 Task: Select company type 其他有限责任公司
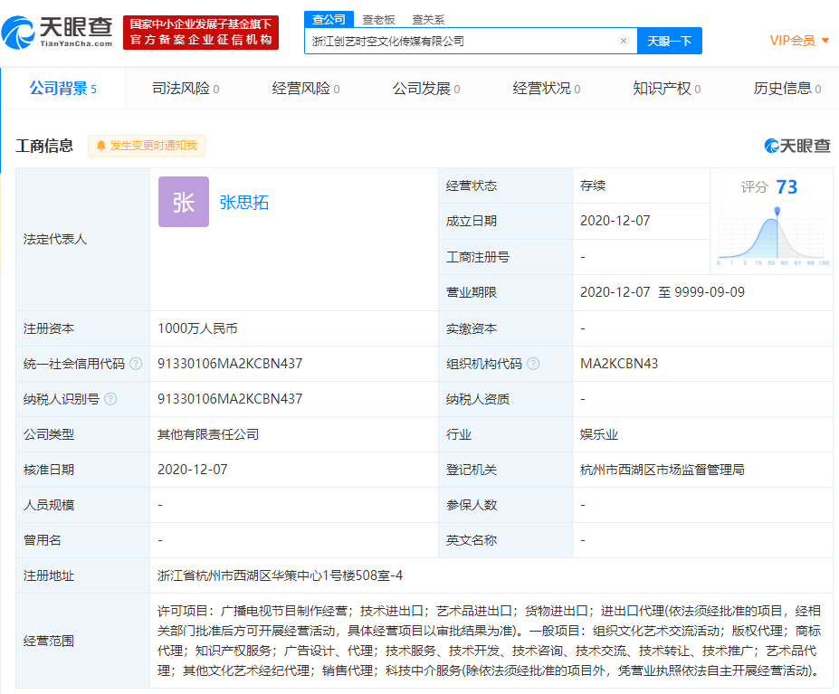[x=208, y=434]
